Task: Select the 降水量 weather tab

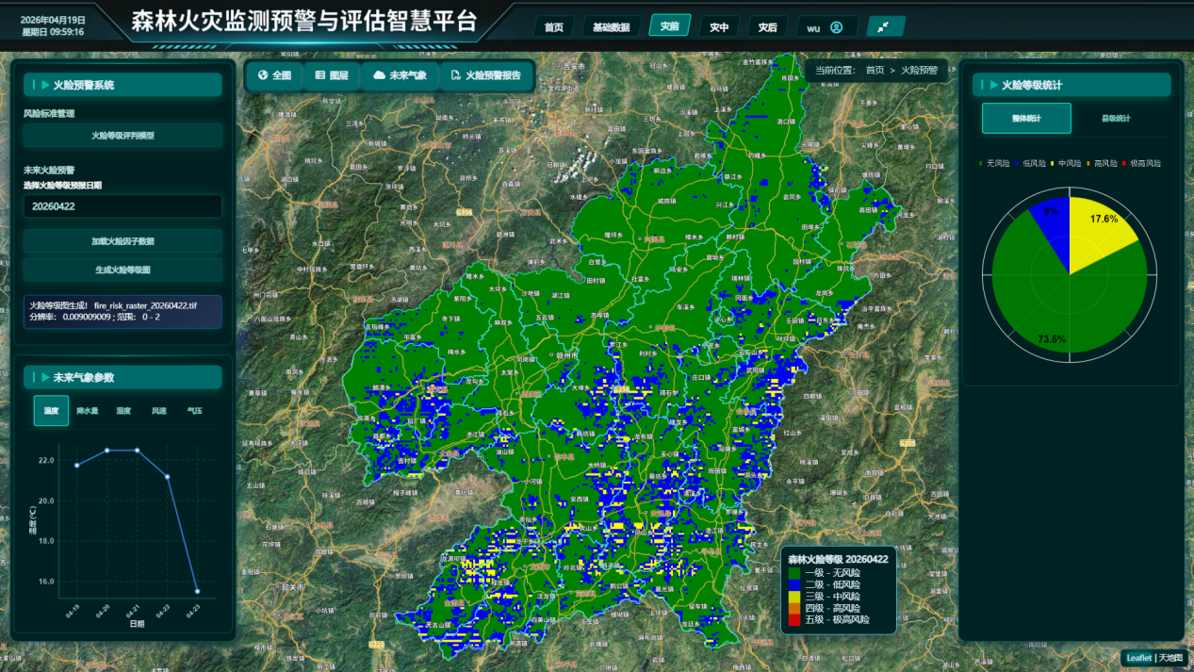Action: (x=88, y=411)
